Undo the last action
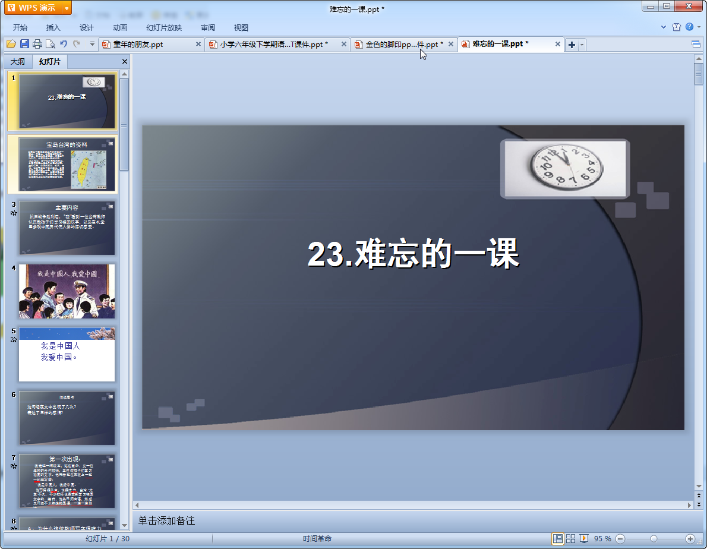707x549 pixels. click(64, 44)
